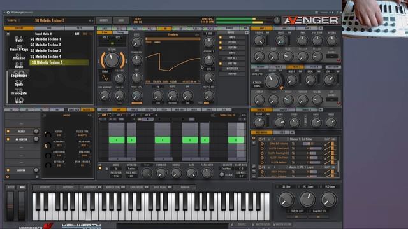The image size is (408, 229).
Task: Click the Mod wheel label button
Action: (x=22, y=187)
